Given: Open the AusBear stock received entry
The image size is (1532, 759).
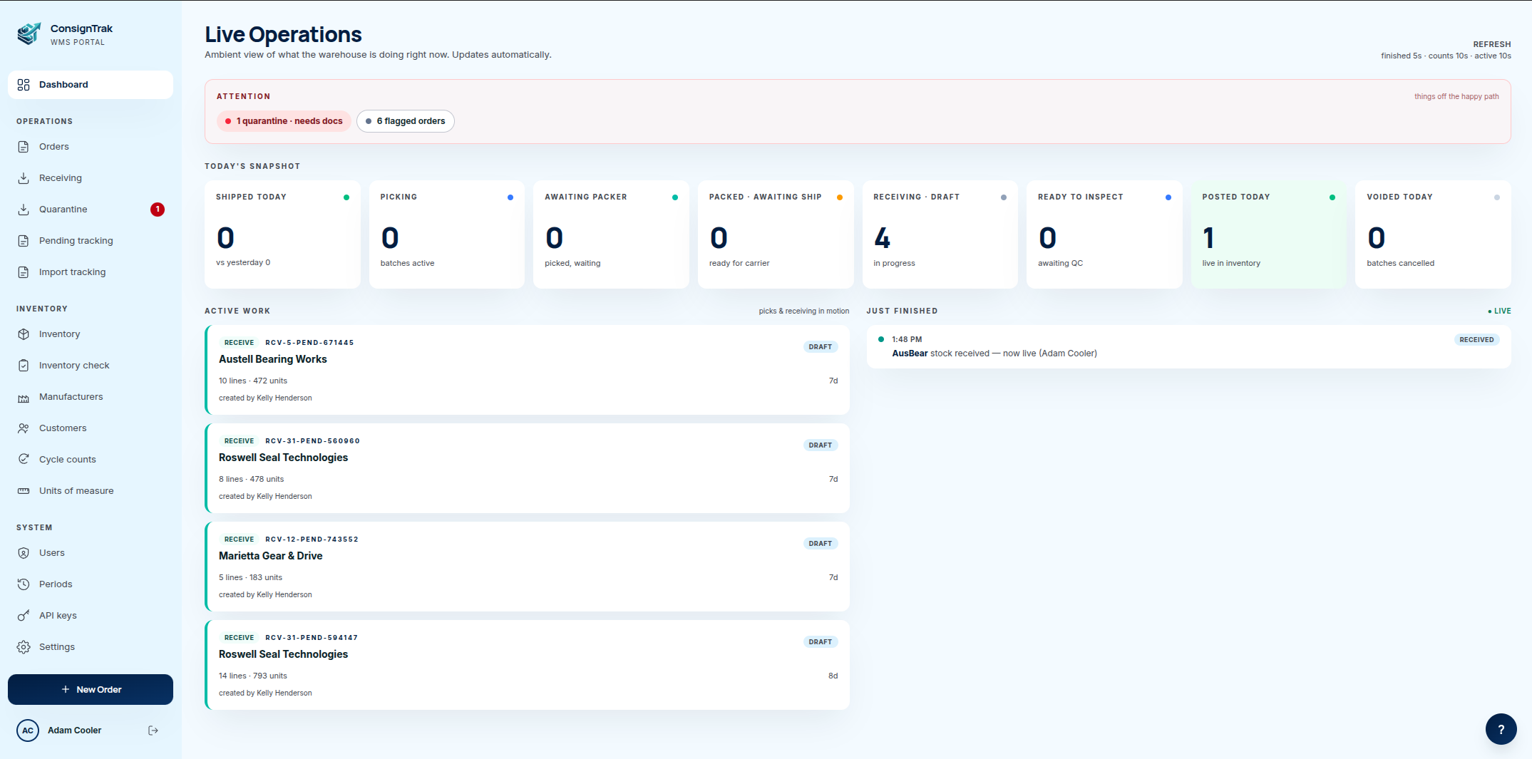Looking at the screenshot, I should [x=1188, y=347].
